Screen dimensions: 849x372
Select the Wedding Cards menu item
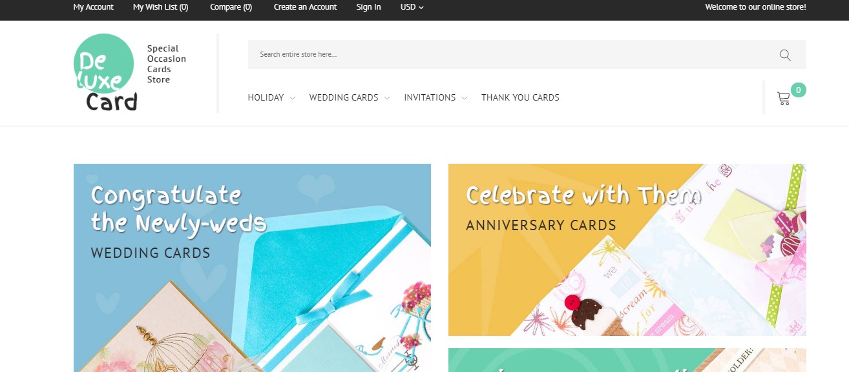tap(344, 97)
